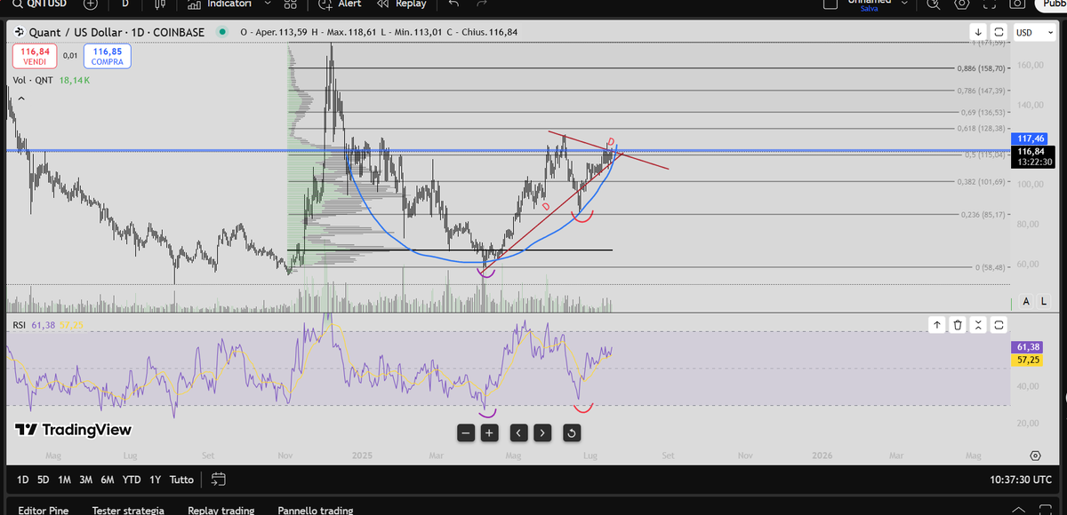Open the Indicatori panel
The width and height of the screenshot is (1067, 515).
tap(220, 4)
